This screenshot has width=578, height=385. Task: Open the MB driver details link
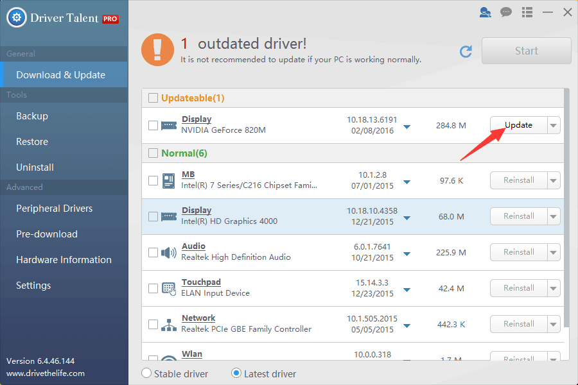tap(188, 175)
